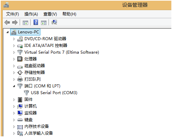Open the 帮助(H) menu
The height and width of the screenshot is (137, 172).
pyautogui.click(x=69, y=14)
